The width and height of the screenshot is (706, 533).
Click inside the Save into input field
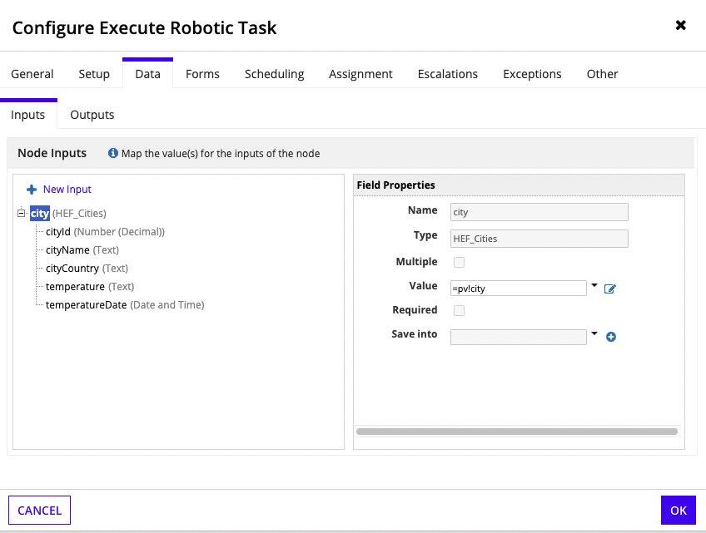pyautogui.click(x=516, y=337)
